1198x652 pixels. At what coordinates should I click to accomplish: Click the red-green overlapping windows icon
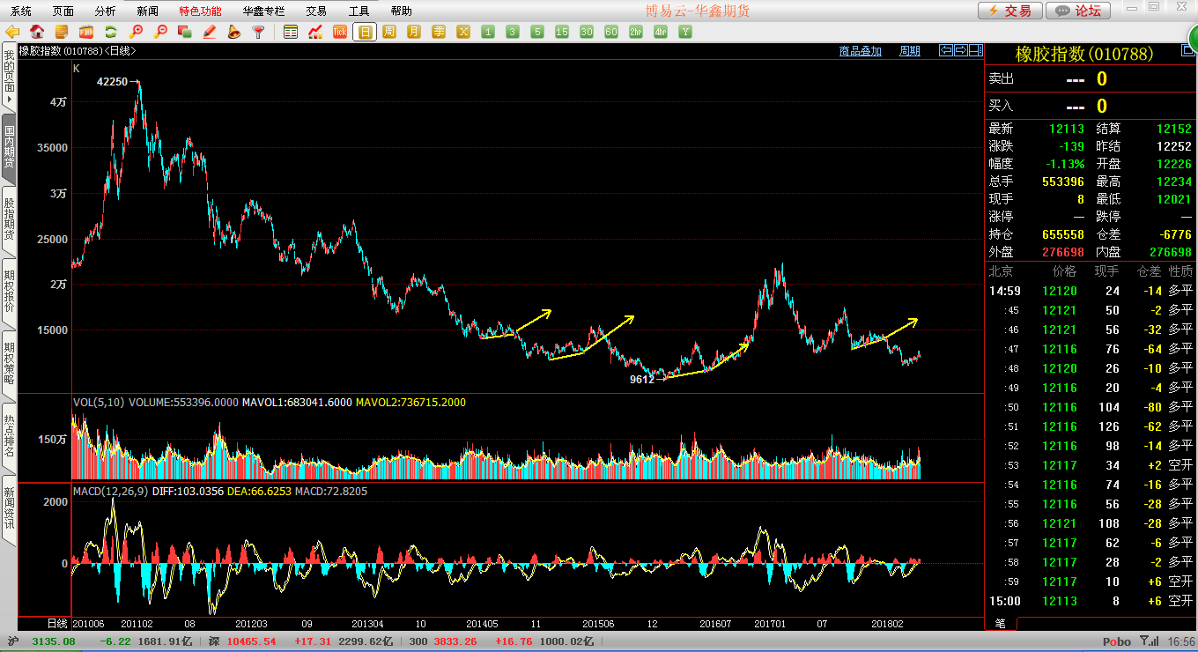[185, 32]
